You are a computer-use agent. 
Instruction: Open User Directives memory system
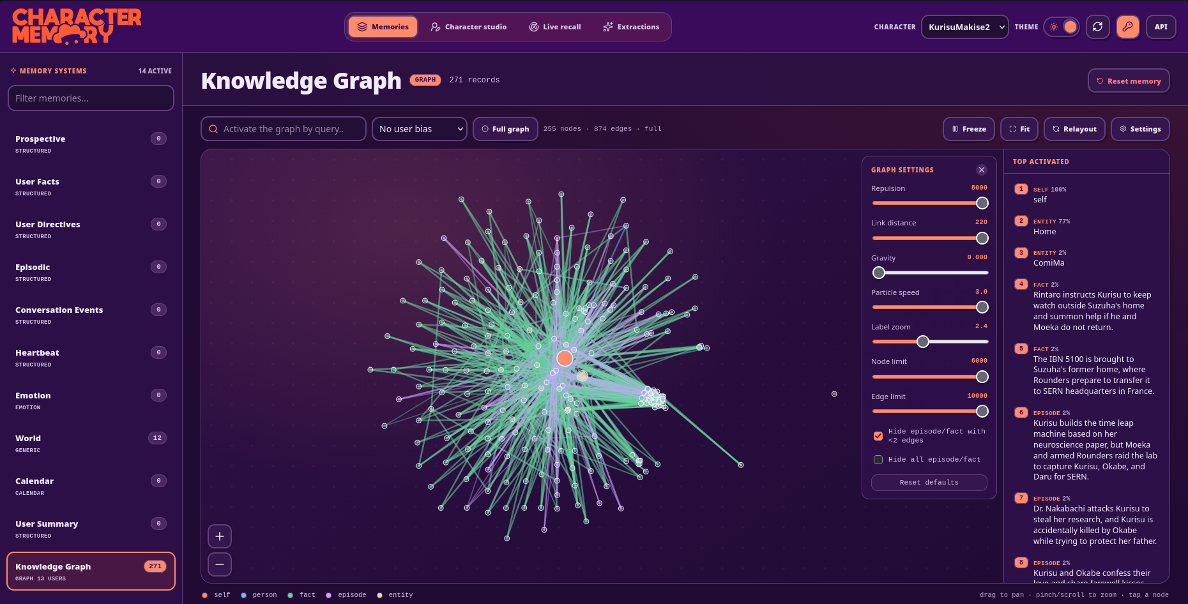(x=91, y=230)
